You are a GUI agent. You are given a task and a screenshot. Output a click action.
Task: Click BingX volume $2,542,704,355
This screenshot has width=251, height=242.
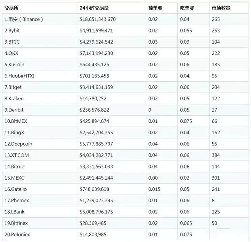tap(96, 133)
